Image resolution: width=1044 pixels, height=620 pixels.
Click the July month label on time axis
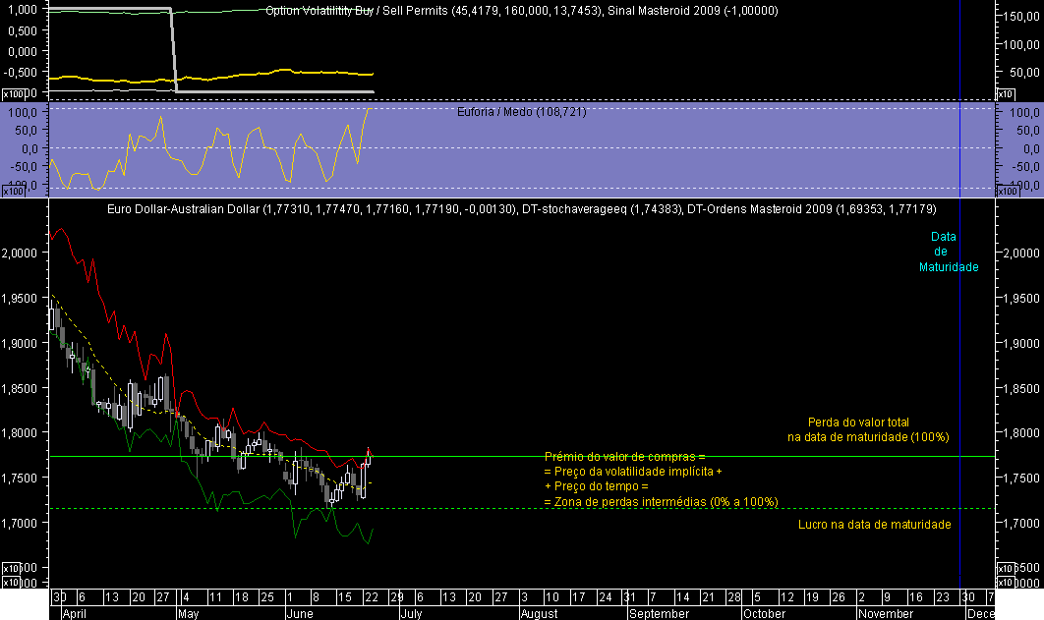(412, 613)
